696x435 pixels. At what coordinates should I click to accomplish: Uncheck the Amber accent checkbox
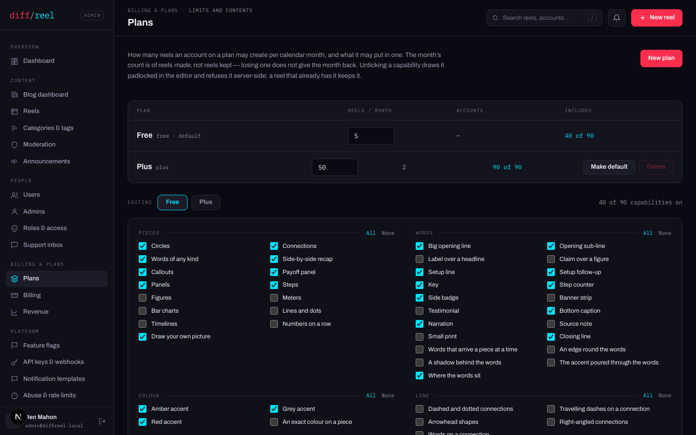143,409
